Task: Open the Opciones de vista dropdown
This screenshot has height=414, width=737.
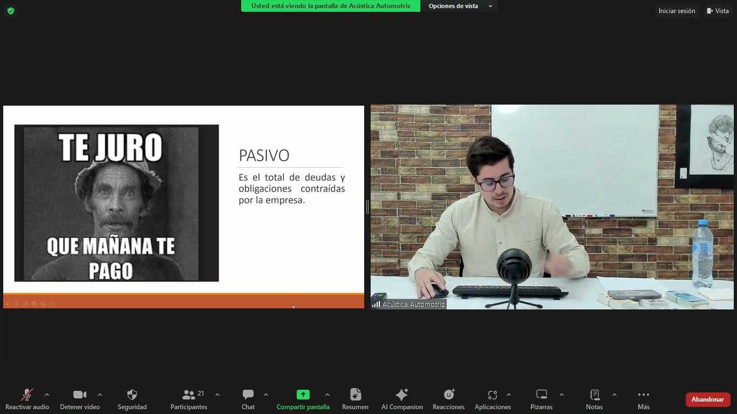Action: [x=460, y=6]
